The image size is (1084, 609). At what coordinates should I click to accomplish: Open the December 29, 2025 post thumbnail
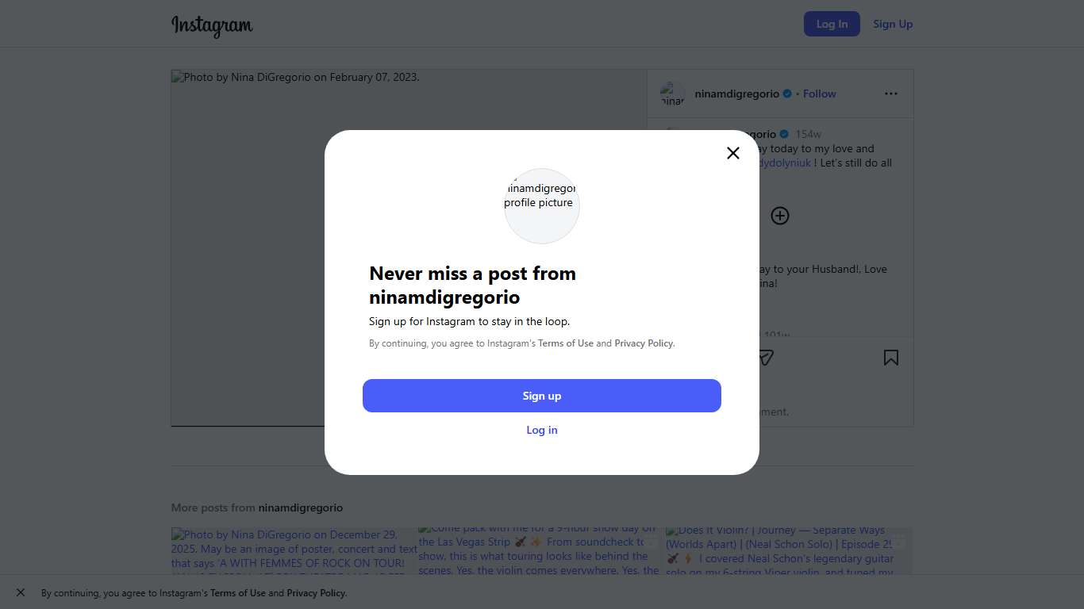coord(294,551)
